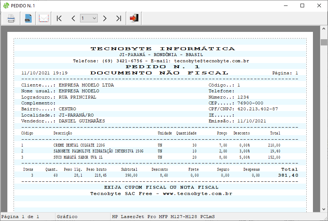Screen dimensions: 328x221
Task: Send the report by email
Action: 44,18
